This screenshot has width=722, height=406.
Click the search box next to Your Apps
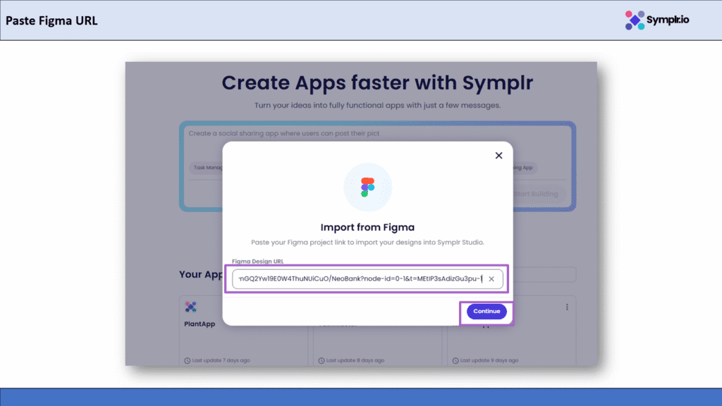pos(544,274)
